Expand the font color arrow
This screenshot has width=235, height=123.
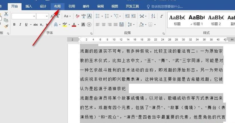(x=78, y=25)
